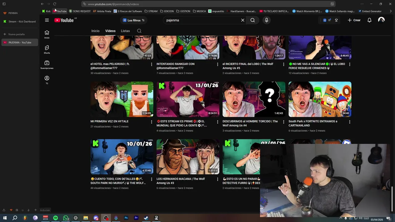Click the Windows Start button
The image size is (395, 222).
[x=5, y=218]
